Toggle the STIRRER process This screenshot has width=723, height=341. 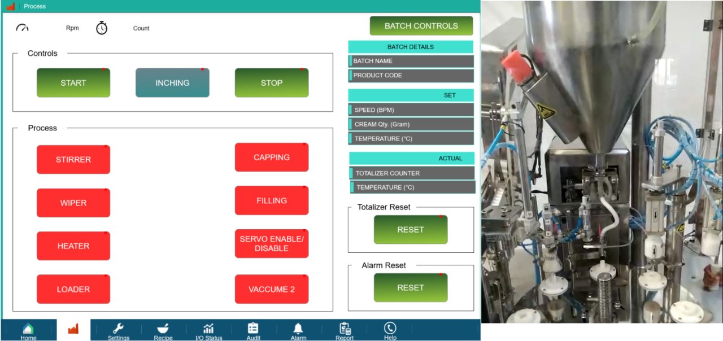(x=73, y=159)
